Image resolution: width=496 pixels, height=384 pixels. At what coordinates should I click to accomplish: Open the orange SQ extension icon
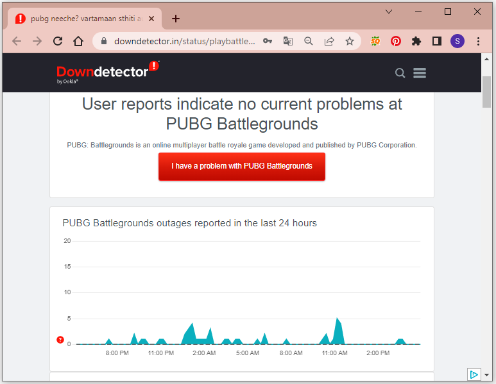click(x=375, y=41)
